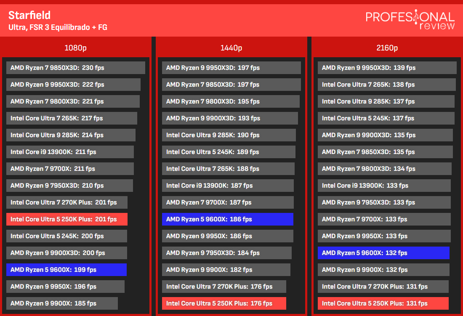Select the AMD Ryzen 7 9850X3D 135 fps bar
The image size is (463, 316).
[385, 151]
